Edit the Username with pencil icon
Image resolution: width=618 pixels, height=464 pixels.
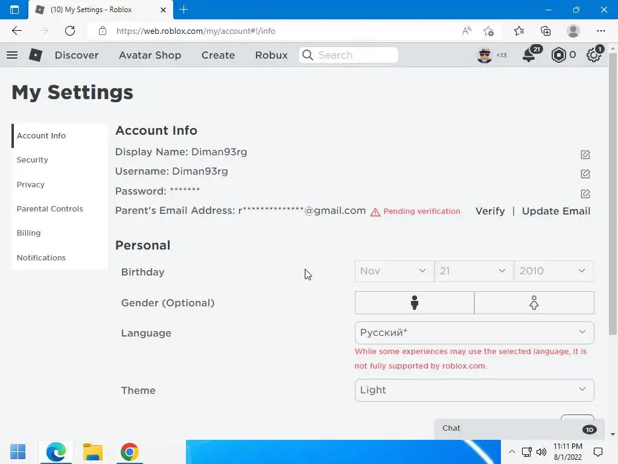(585, 173)
